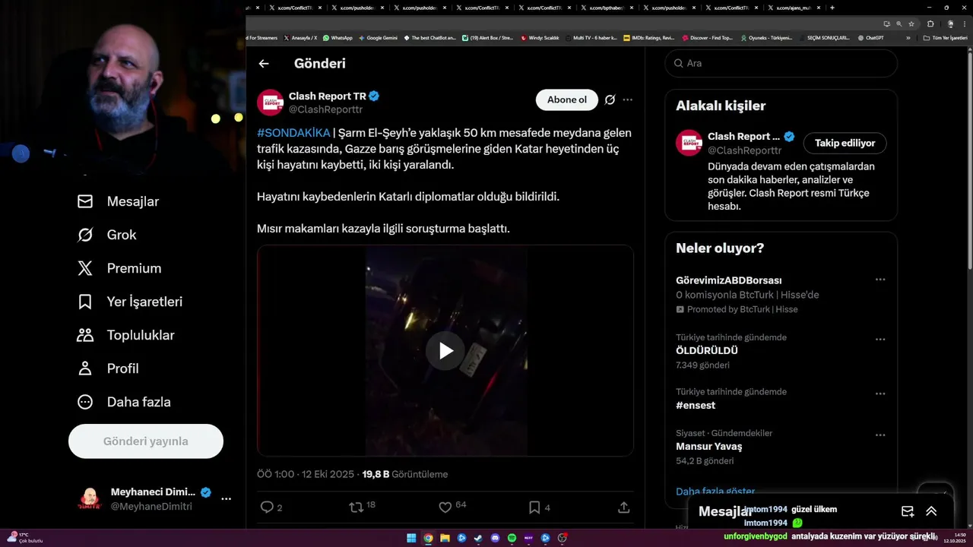
Task: Click the new message icon in Mesajlar drawer
Action: pyautogui.click(x=908, y=511)
